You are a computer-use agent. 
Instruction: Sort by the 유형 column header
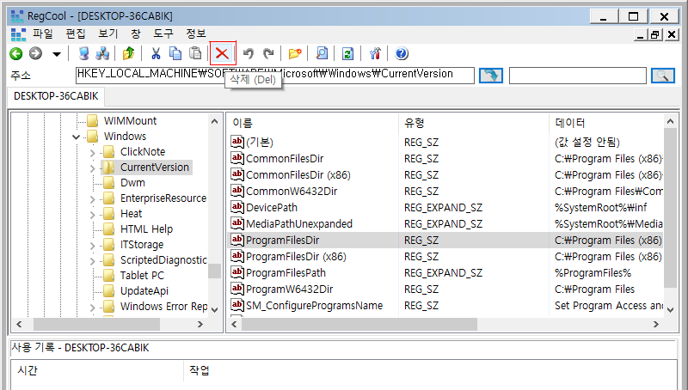tap(474, 123)
